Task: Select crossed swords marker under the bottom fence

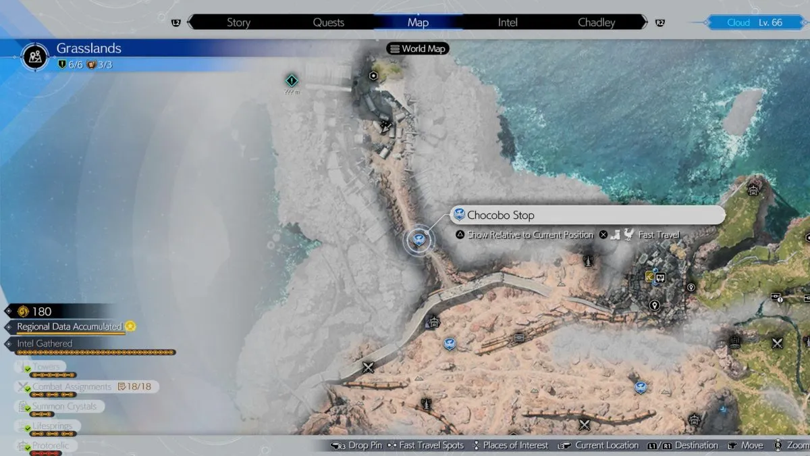Action: coord(585,425)
